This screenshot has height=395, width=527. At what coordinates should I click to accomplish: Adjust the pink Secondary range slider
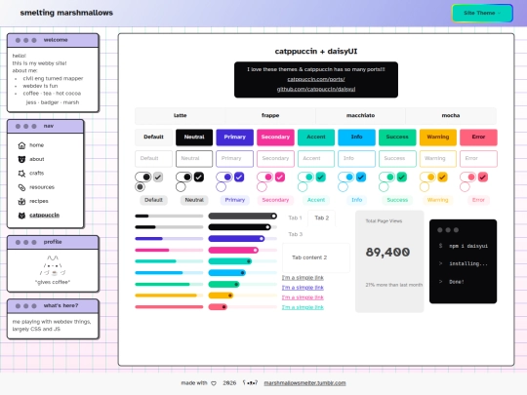(243, 250)
